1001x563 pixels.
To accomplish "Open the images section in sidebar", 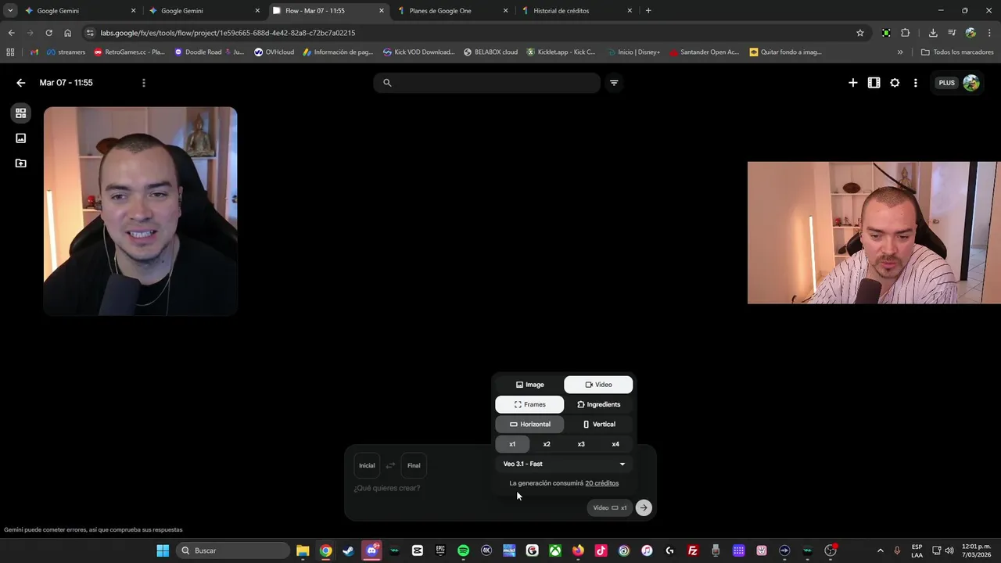I will tap(21, 138).
